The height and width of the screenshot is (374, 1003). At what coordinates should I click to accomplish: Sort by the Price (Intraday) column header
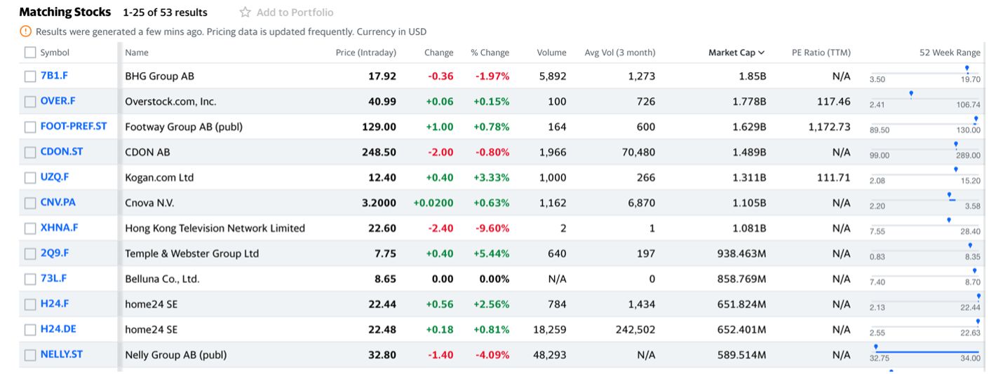tap(365, 53)
